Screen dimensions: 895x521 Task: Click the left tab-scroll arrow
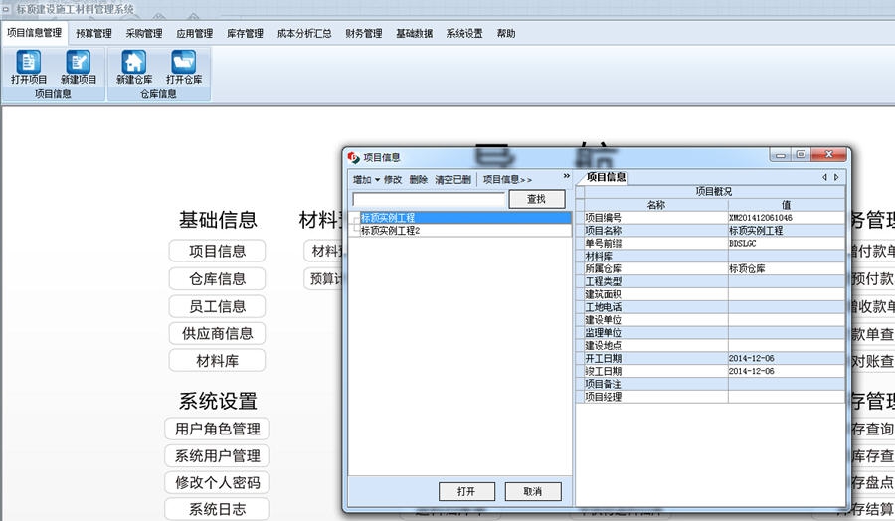click(x=824, y=177)
